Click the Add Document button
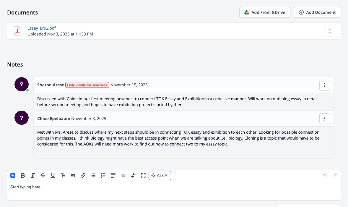 point(317,12)
